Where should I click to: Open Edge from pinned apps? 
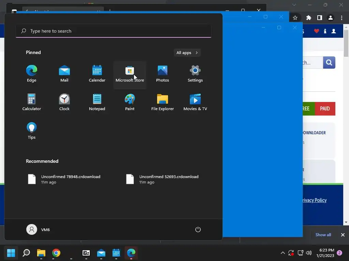click(32, 74)
